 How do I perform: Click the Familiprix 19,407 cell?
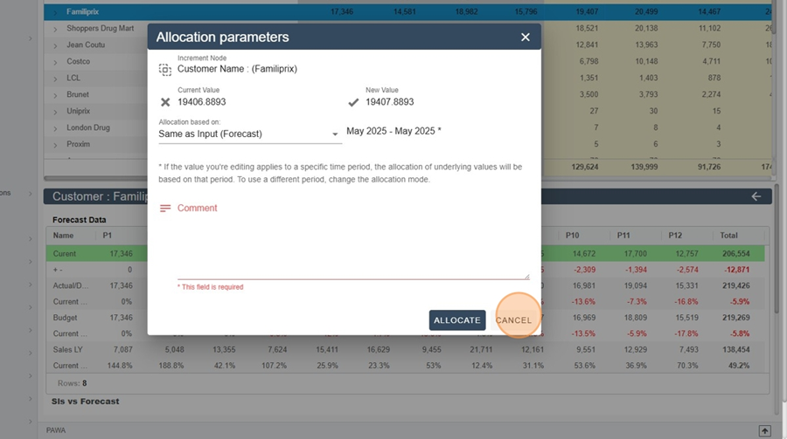pyautogui.click(x=587, y=11)
